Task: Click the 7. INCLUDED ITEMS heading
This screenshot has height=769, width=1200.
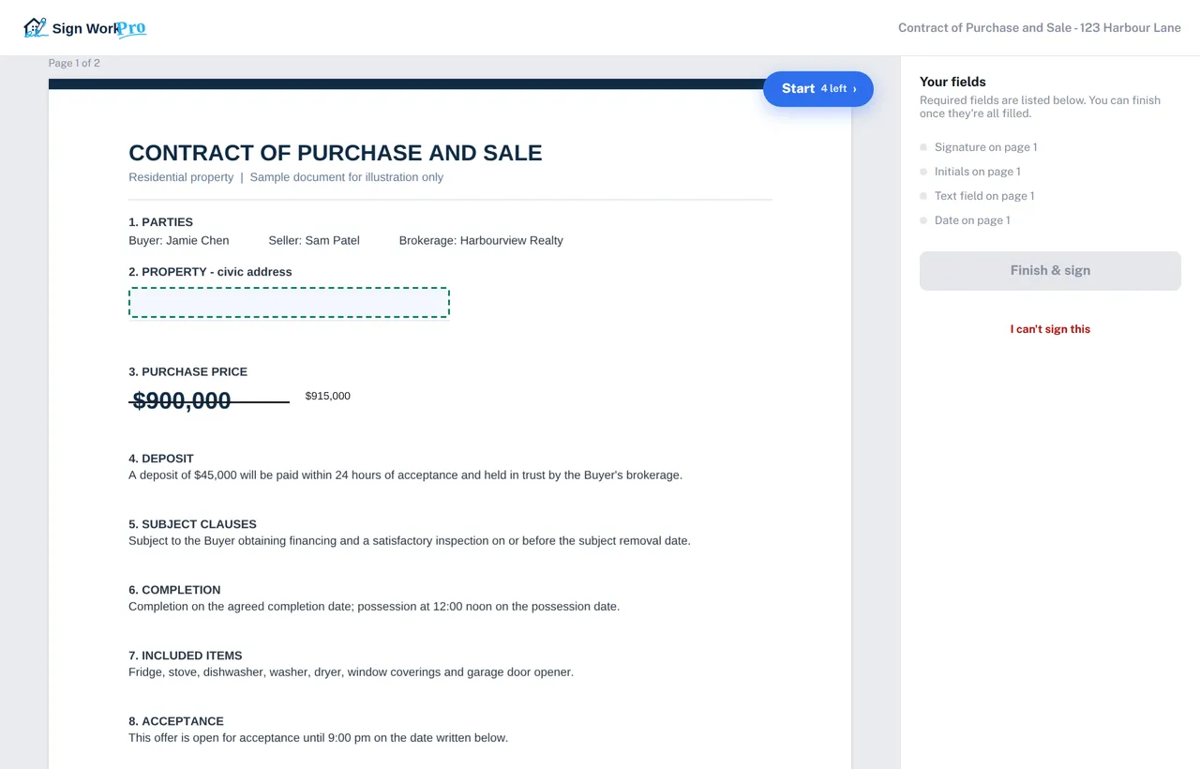Action: point(186,656)
